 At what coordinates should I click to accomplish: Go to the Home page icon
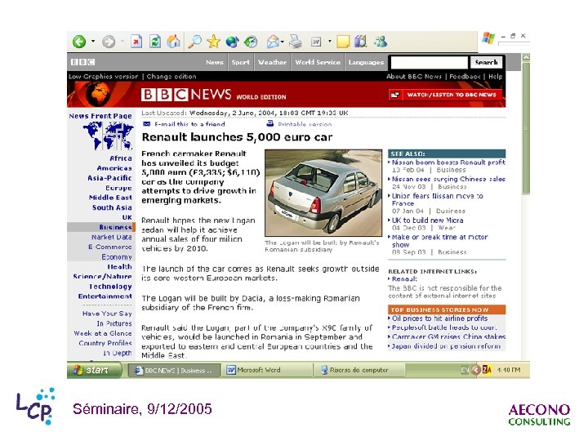(x=173, y=42)
